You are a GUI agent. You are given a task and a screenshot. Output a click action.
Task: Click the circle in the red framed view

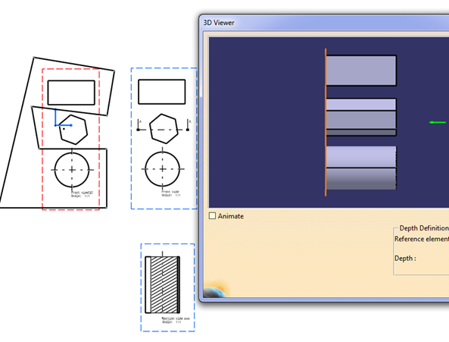(x=72, y=170)
